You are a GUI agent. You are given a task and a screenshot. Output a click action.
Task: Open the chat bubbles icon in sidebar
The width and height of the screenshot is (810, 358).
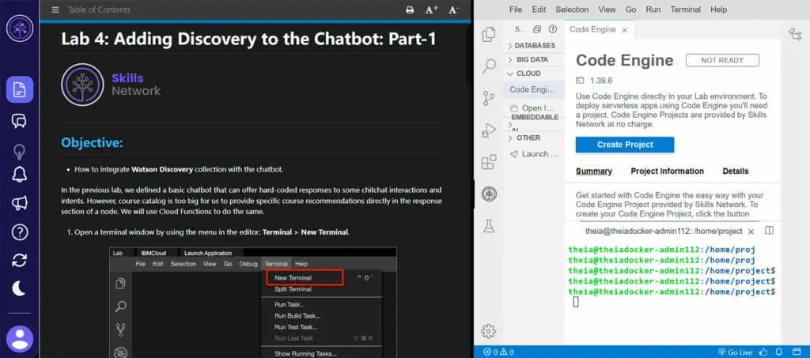19,121
